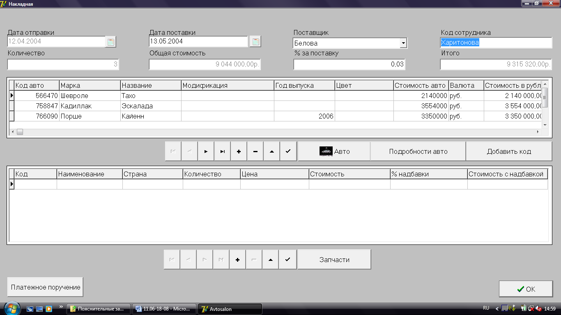Click car code 766090 cell
The image size is (561, 315).
(37, 116)
